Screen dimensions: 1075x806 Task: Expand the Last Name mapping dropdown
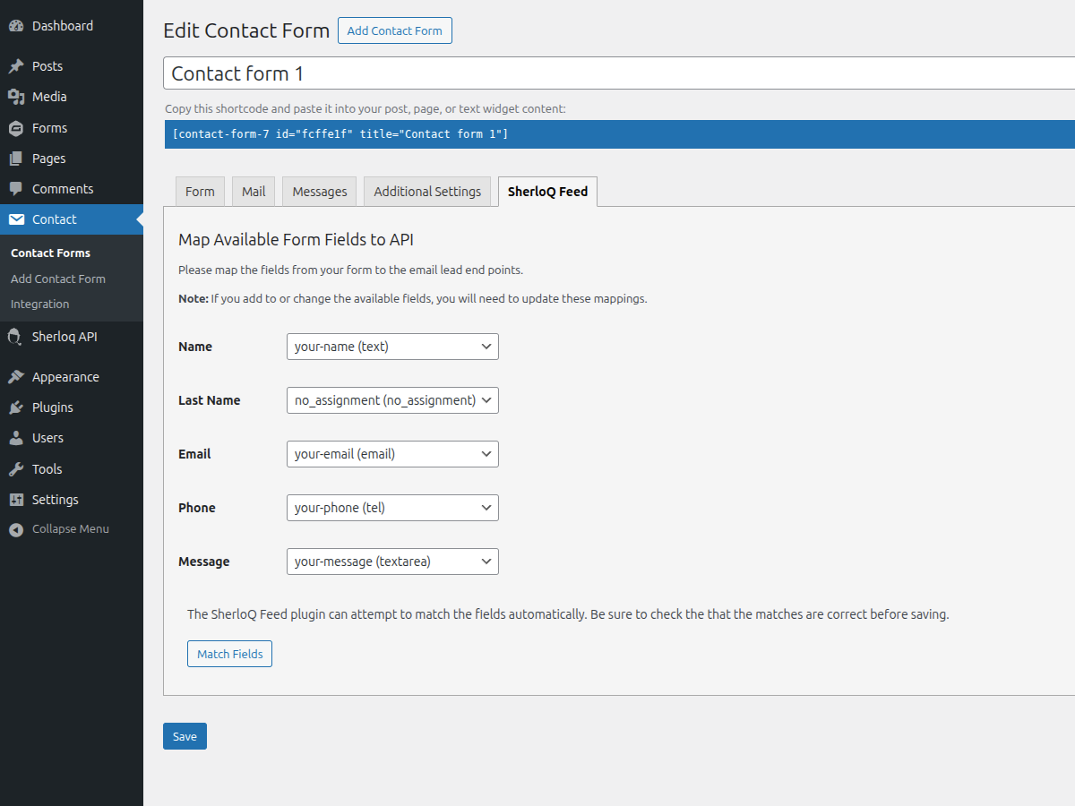392,400
